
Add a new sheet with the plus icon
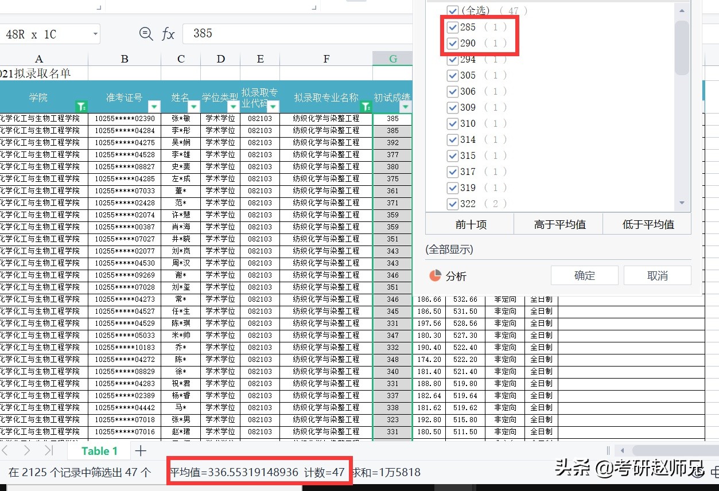(x=141, y=451)
